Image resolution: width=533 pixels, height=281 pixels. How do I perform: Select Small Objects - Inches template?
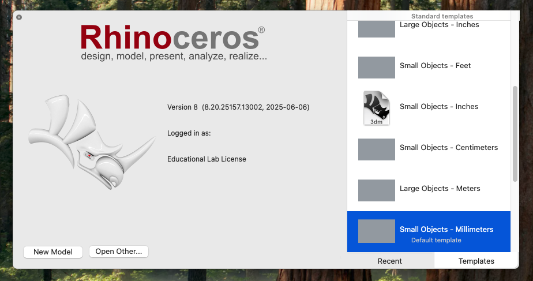tap(429, 108)
